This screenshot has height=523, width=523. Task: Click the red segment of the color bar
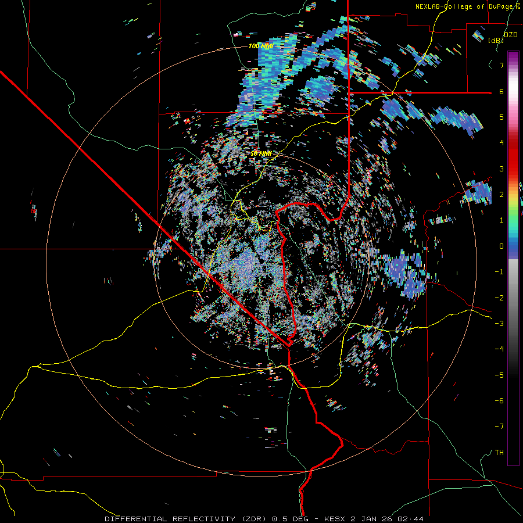pos(513,157)
